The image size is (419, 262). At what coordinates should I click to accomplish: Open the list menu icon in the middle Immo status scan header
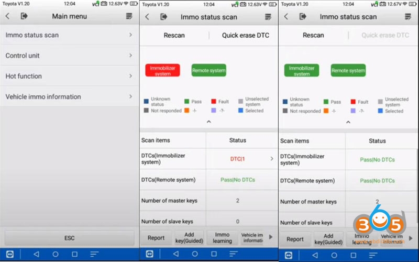click(x=268, y=17)
